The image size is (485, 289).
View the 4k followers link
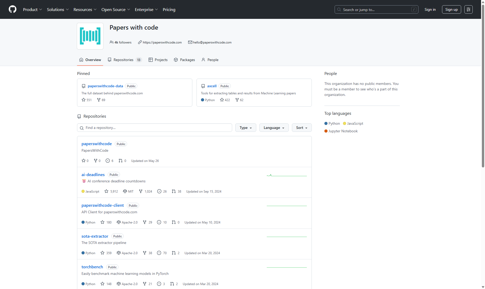point(121,42)
